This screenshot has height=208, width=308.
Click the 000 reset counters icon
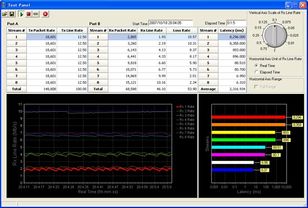tap(36, 14)
